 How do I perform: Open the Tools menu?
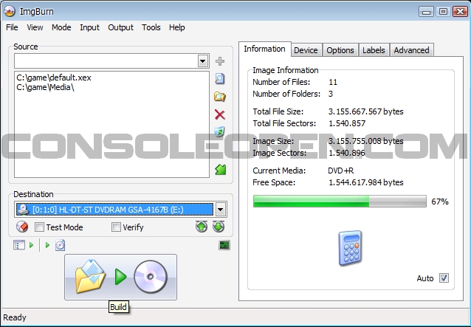coord(151,27)
